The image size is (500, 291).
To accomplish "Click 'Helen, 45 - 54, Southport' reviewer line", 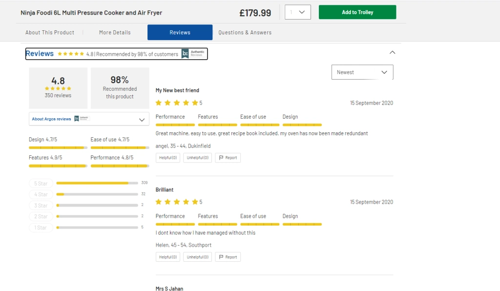I will click(184, 245).
